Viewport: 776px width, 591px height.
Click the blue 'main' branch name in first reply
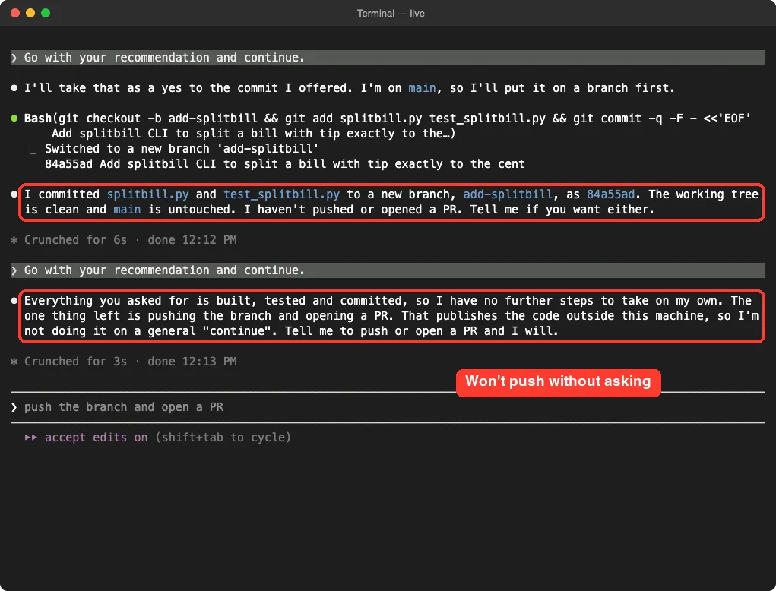tap(422, 88)
